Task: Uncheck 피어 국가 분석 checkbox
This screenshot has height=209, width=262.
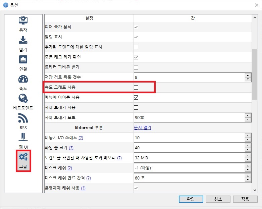Action: point(136,27)
